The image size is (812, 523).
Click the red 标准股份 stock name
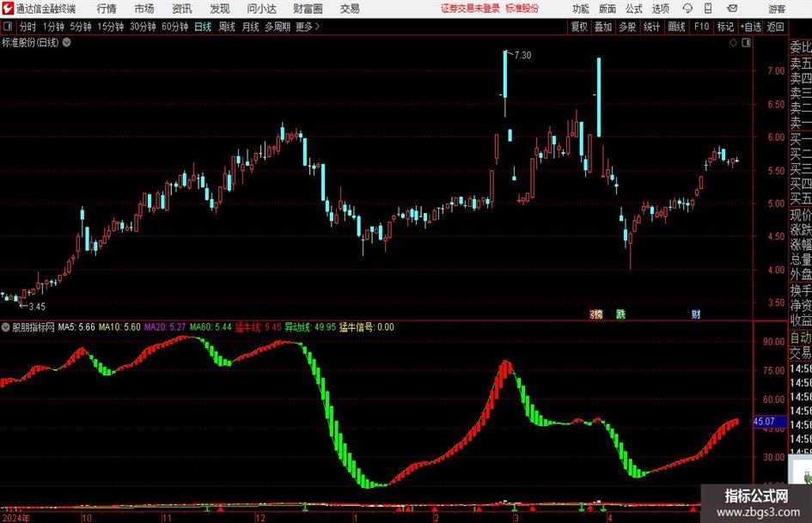click(x=522, y=9)
